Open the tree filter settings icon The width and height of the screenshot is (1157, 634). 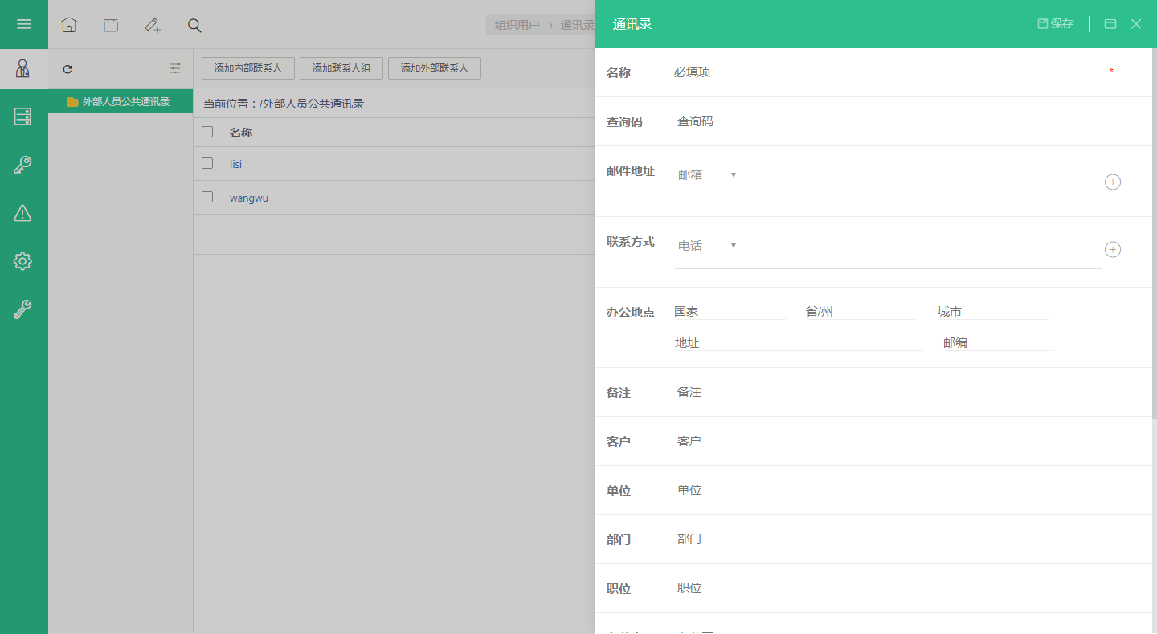175,69
